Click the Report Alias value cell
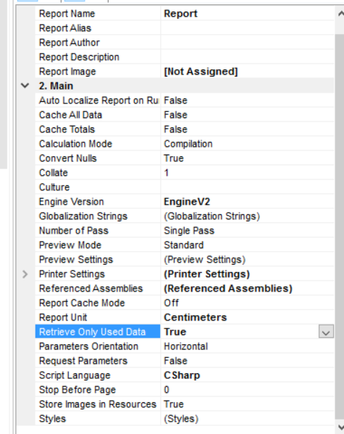The image size is (344, 434). (247, 28)
